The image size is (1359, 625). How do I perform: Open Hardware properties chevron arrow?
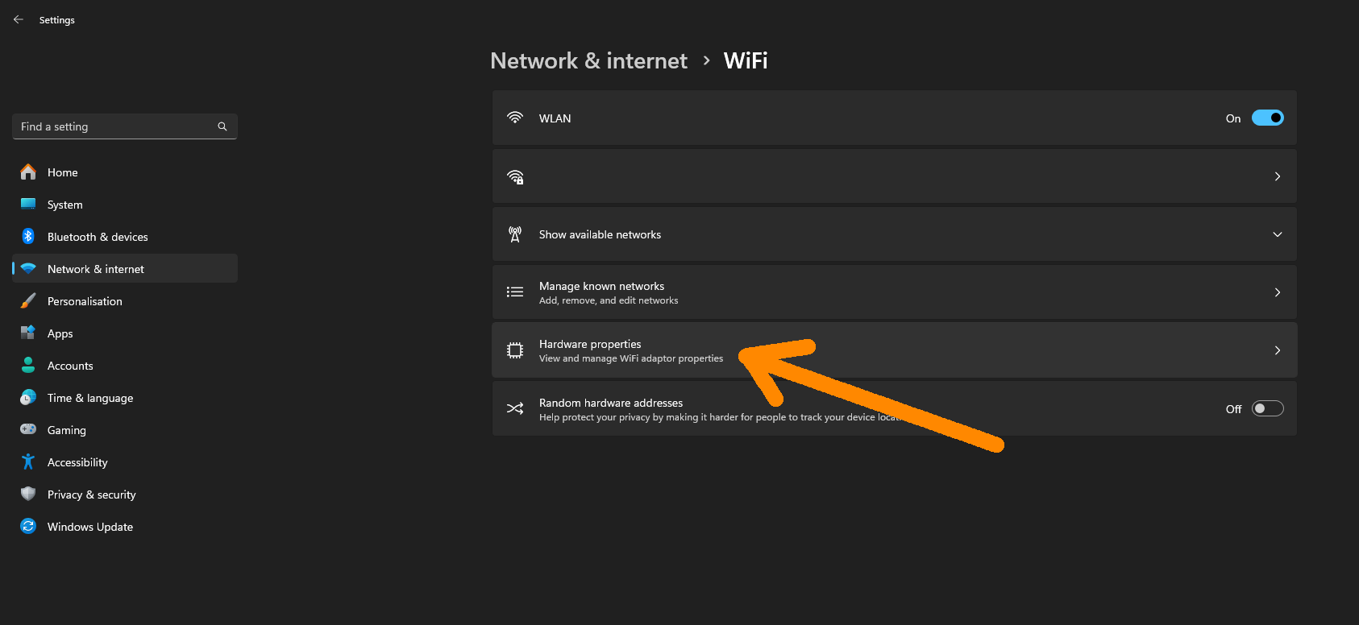coord(1277,350)
